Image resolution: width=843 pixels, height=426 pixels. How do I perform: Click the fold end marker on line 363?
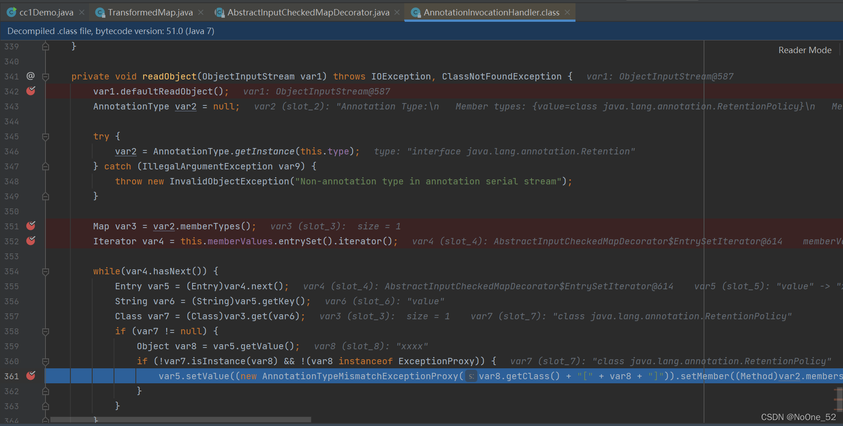click(x=45, y=406)
